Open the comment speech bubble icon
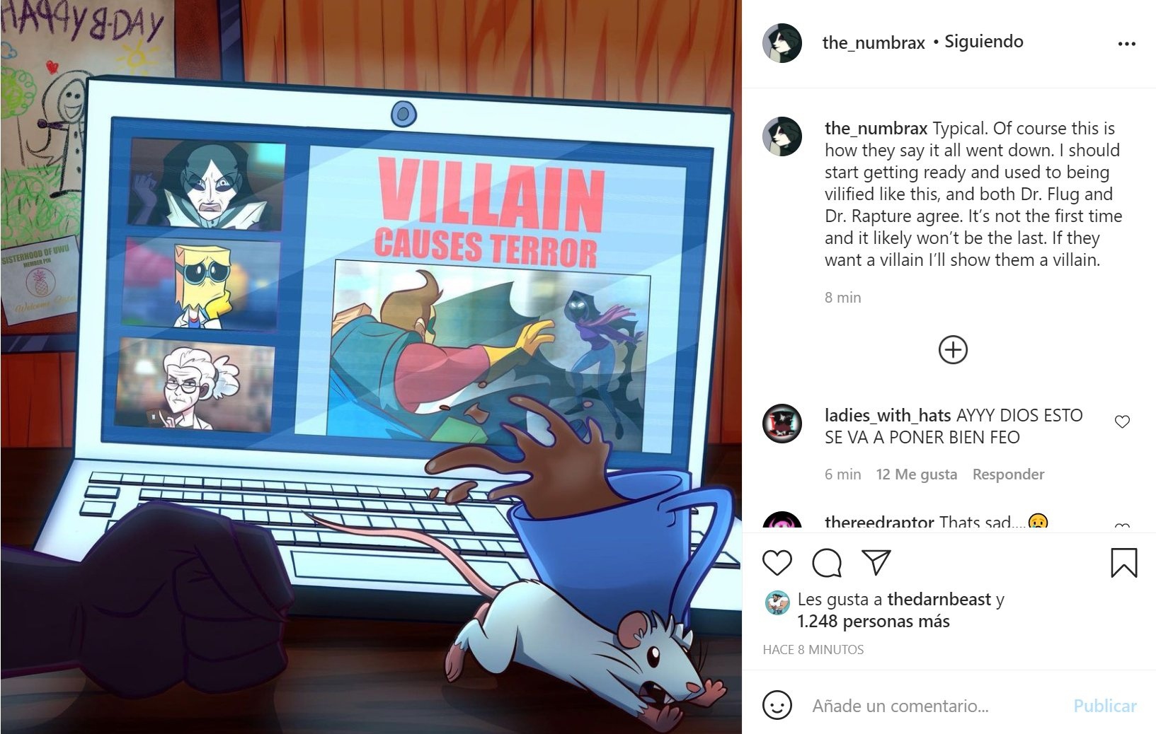1156x734 pixels. 827,563
